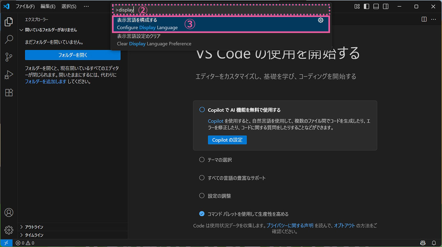
Task: Select Configure Display Language command
Action: [221, 24]
